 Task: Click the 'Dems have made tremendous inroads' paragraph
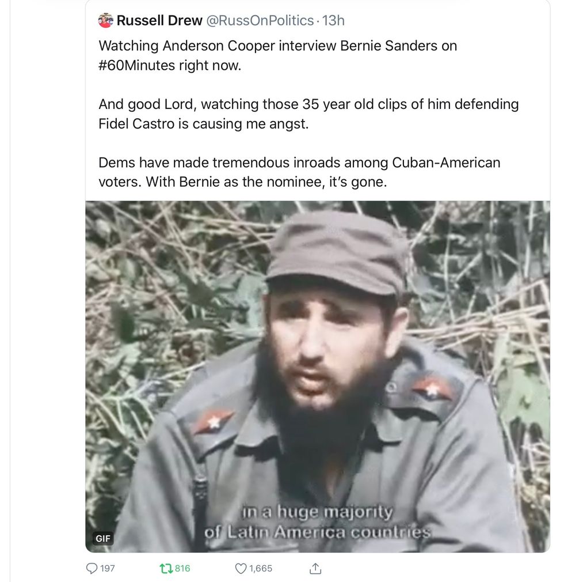[299, 172]
